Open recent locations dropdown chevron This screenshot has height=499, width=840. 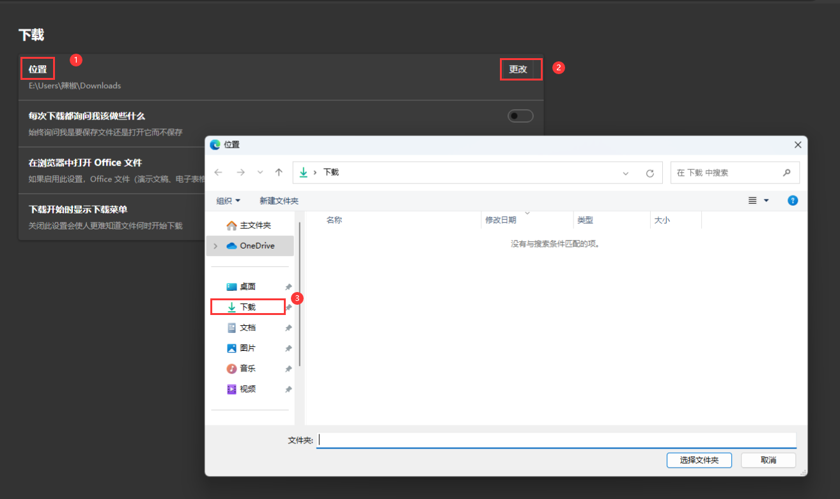(260, 173)
